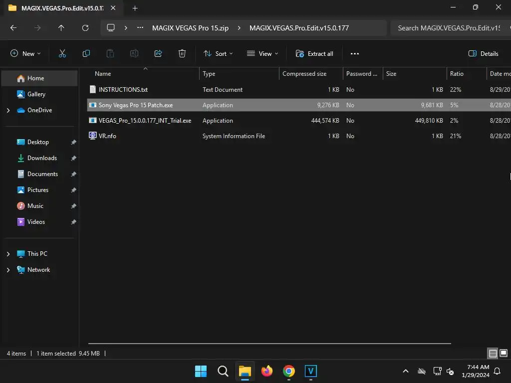Open taskbar Search
The image size is (511, 383).
tap(223, 371)
